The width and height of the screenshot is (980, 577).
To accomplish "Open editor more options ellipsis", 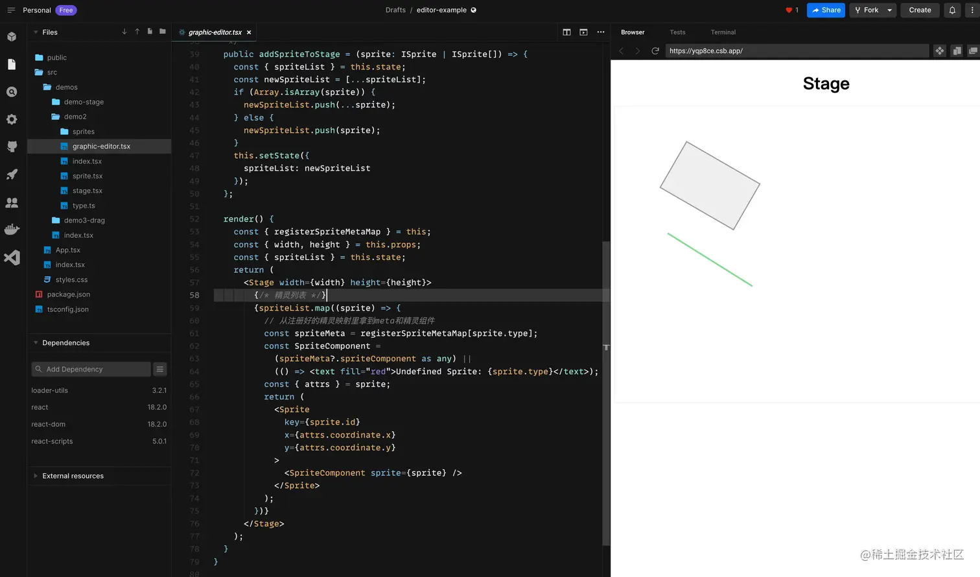I will point(601,32).
